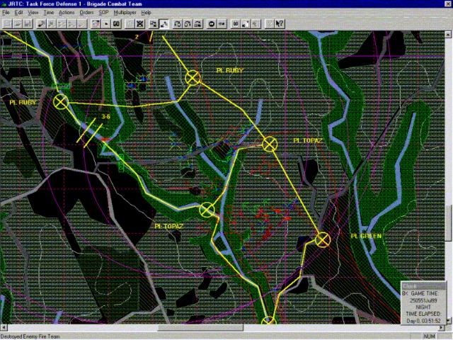Click the crossed-box X toolbar icon

pyautogui.click(x=140, y=23)
